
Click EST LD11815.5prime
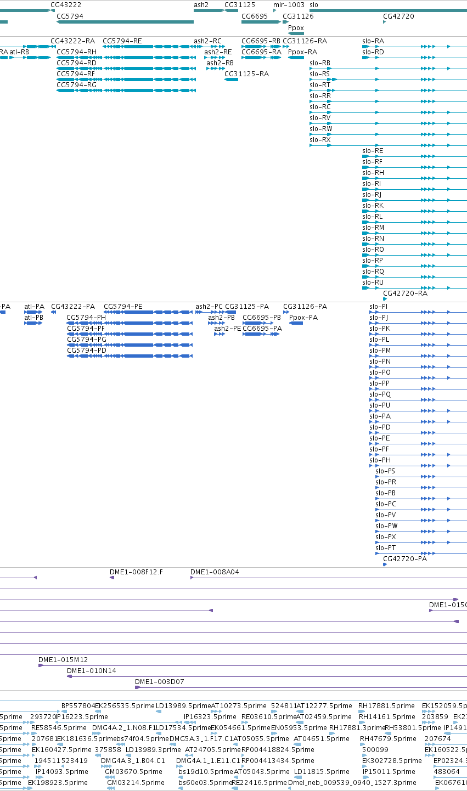pos(322,772)
